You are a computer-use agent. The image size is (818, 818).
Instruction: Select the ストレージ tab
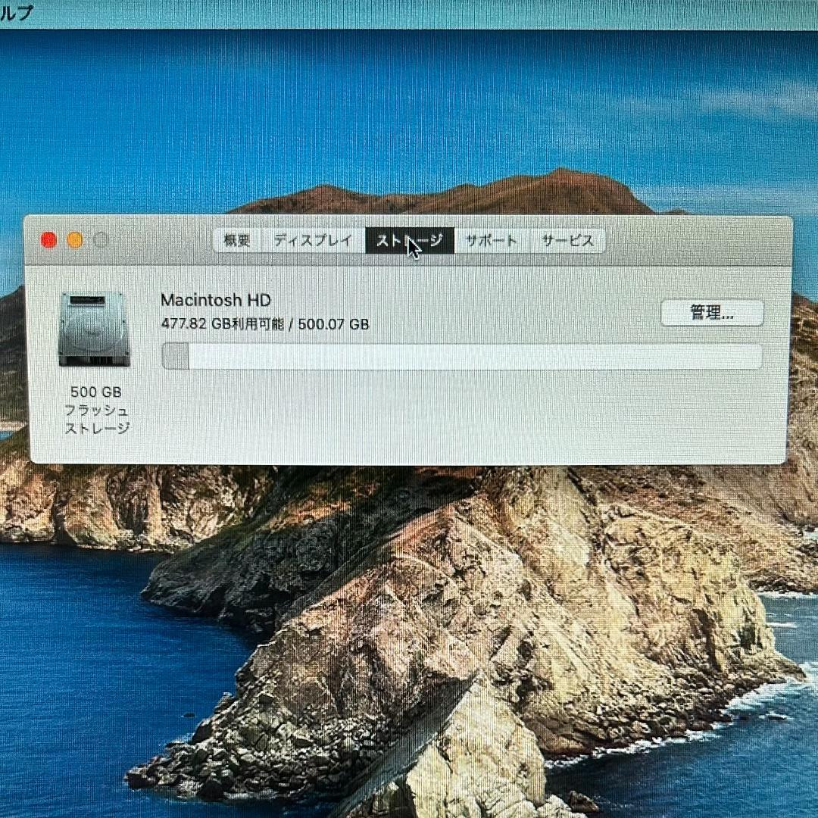click(x=410, y=241)
